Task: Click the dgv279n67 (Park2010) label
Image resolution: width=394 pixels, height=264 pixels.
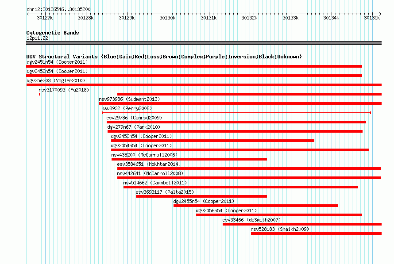Action: click(134, 127)
